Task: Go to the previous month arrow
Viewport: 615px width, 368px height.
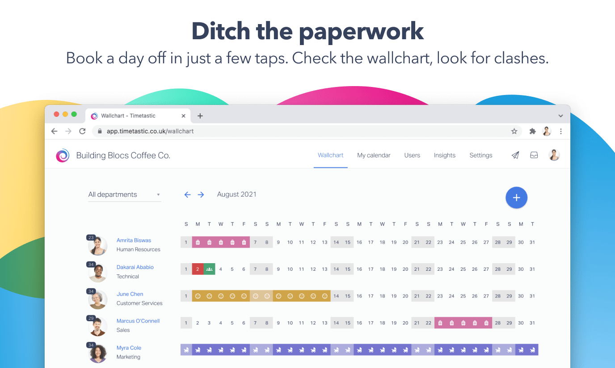Action: (188, 194)
